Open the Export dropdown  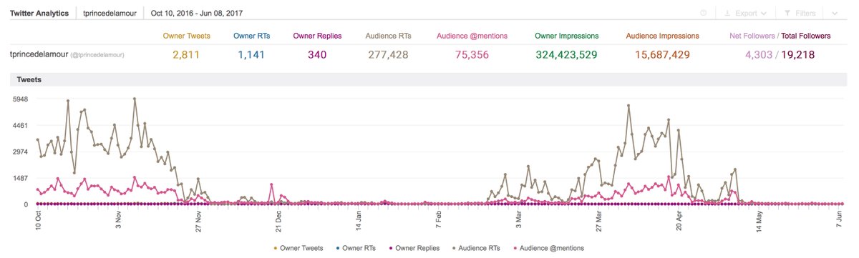click(745, 13)
